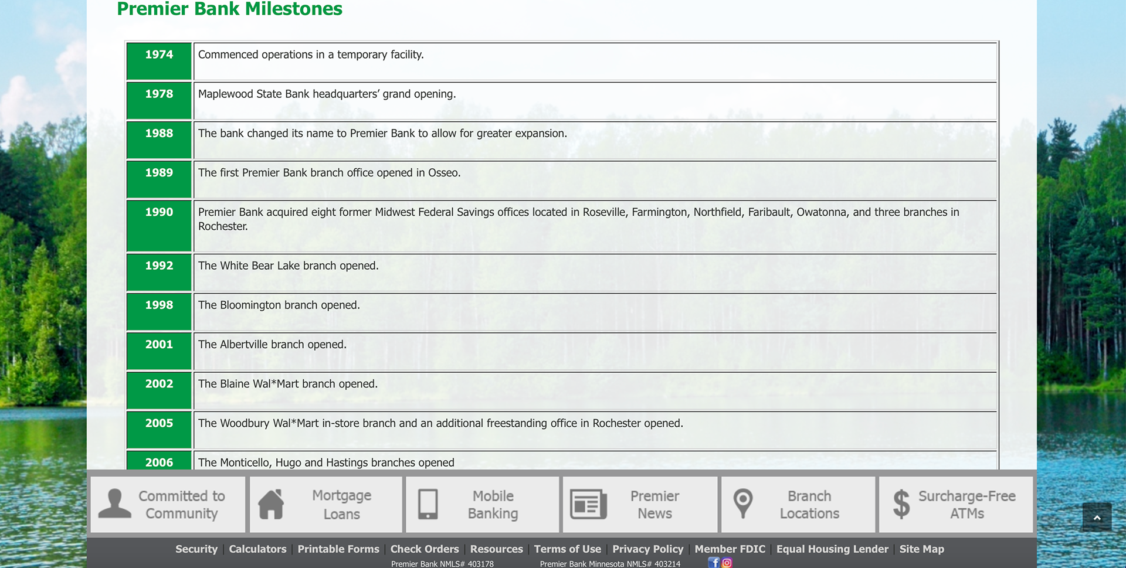Click the phone icon for Mobile Banking
1126x568 pixels.
pos(428,504)
